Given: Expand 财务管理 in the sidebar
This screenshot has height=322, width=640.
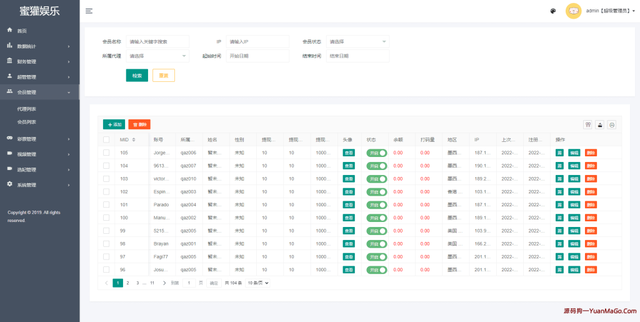Looking at the screenshot, I should (x=40, y=61).
